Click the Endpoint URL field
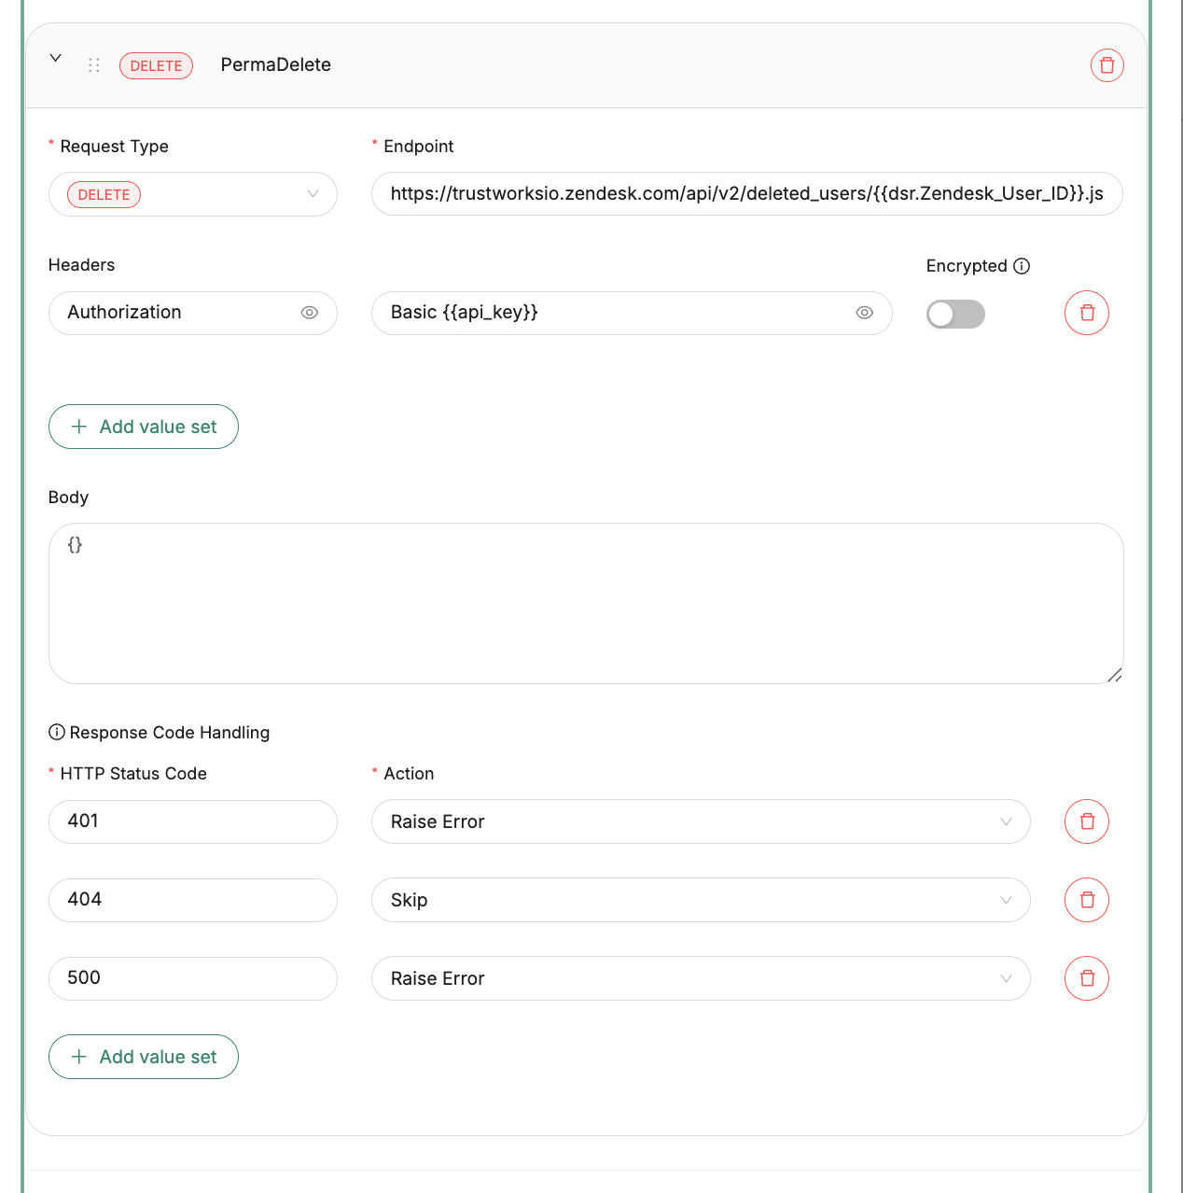 (x=746, y=193)
